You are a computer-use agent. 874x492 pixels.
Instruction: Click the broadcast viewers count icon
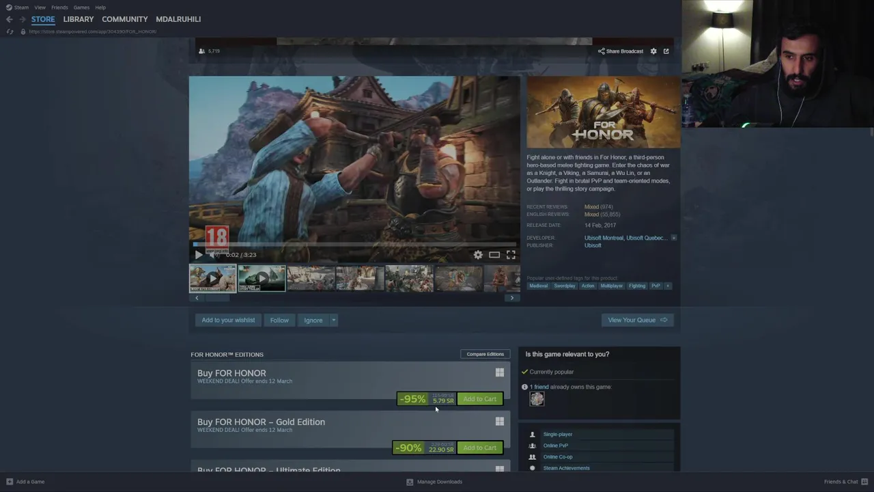(201, 51)
